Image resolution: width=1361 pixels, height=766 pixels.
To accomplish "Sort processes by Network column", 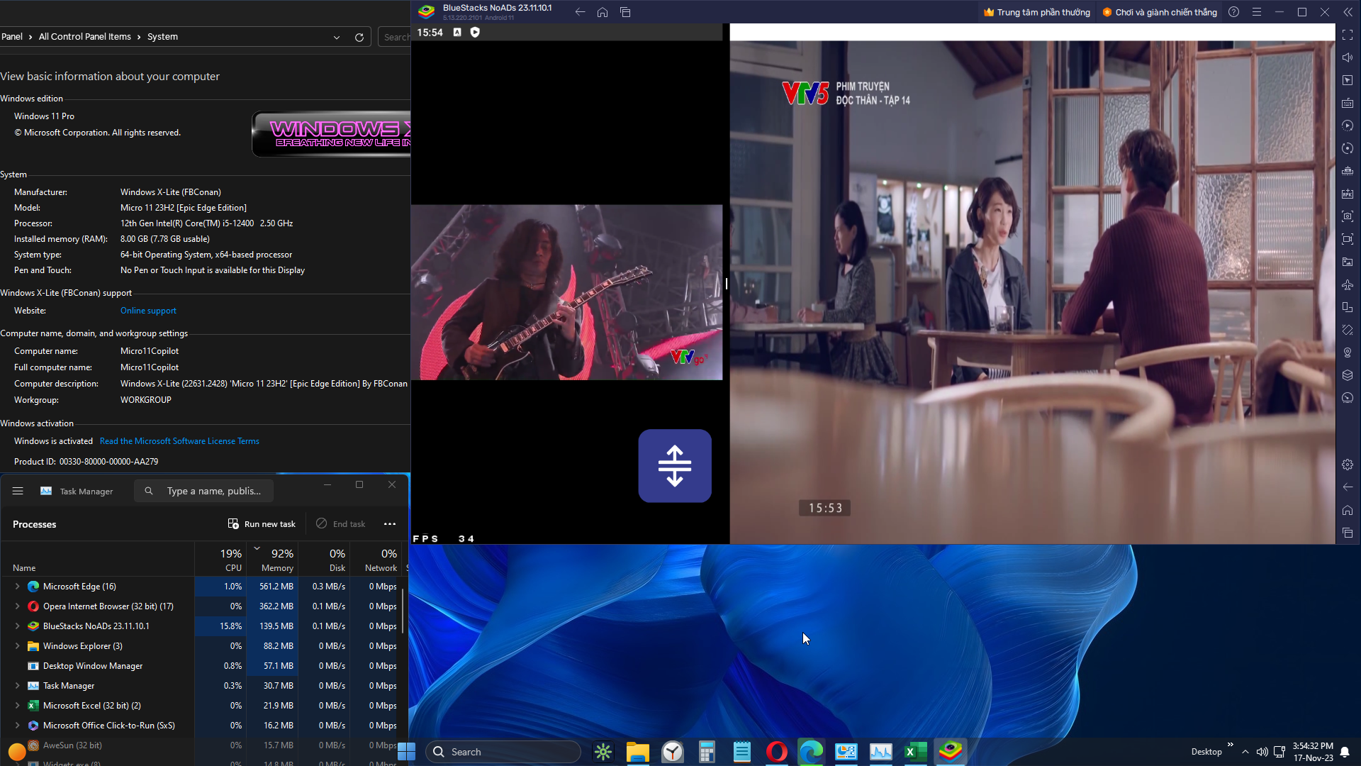I will click(x=376, y=560).
